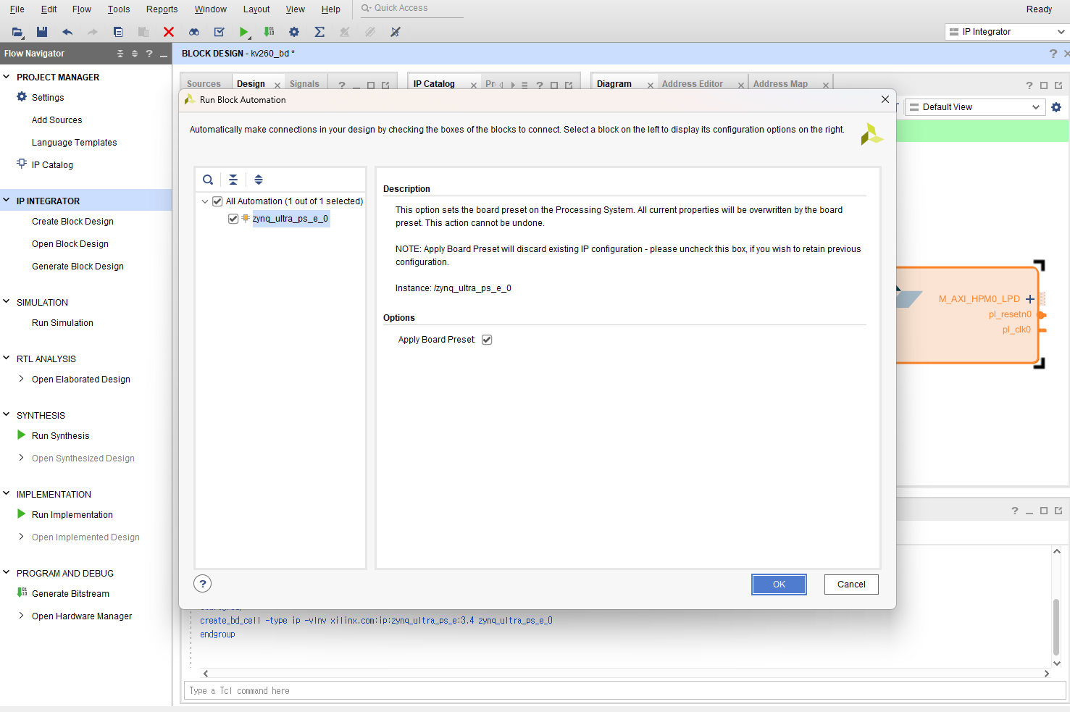Open the Tools menu
The image size is (1070, 712).
pos(119,9)
